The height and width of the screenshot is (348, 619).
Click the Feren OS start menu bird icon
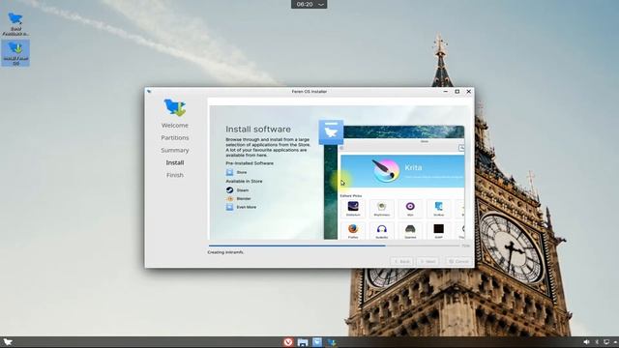(8, 342)
